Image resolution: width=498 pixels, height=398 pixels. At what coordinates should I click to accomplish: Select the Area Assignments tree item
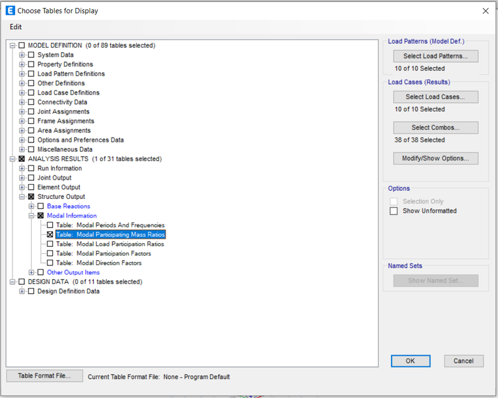[64, 131]
